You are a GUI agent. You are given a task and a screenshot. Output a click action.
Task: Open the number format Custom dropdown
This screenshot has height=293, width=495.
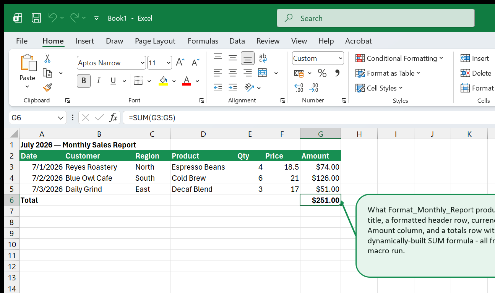340,58
